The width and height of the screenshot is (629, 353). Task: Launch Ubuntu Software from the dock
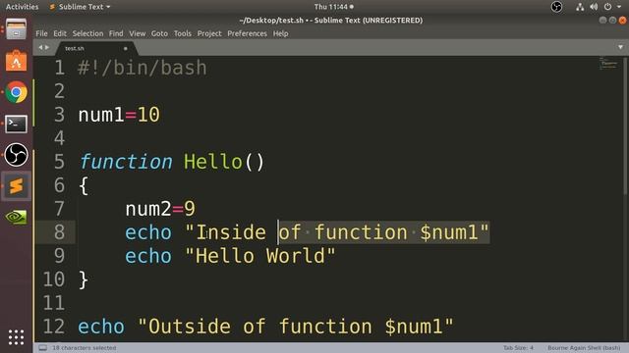[x=16, y=61]
